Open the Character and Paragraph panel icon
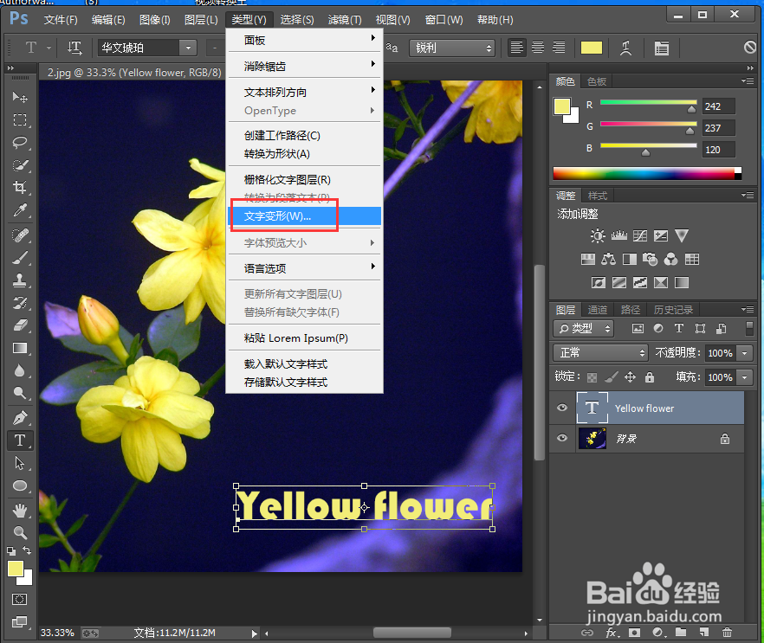The height and width of the screenshot is (643, 764). (661, 48)
